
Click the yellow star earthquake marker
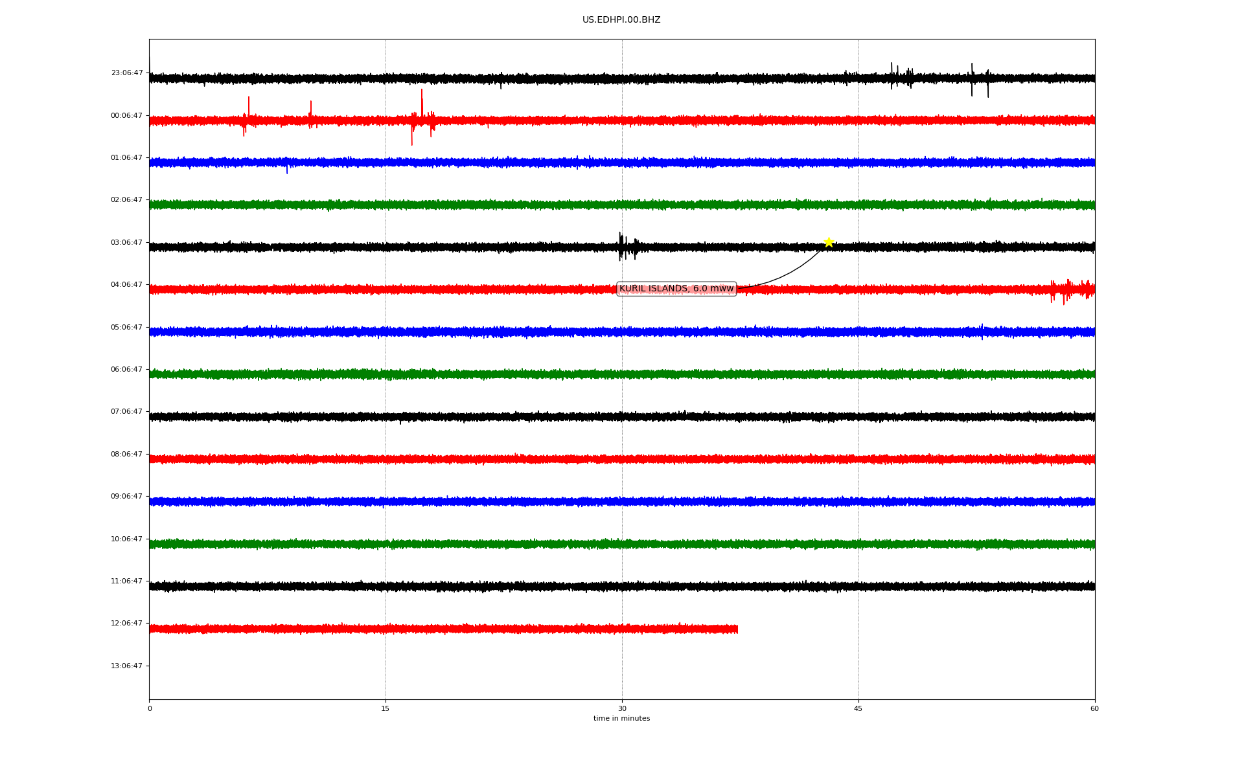pyautogui.click(x=829, y=242)
